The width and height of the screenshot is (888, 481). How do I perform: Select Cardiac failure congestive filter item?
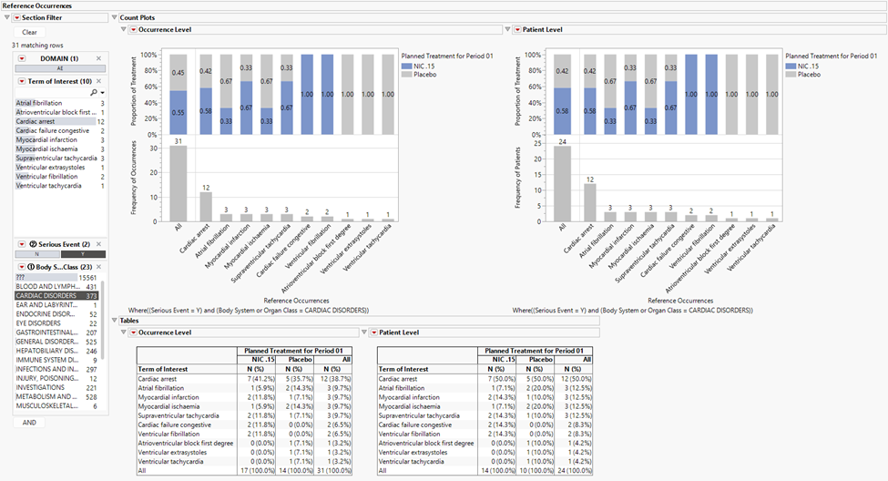(x=60, y=130)
